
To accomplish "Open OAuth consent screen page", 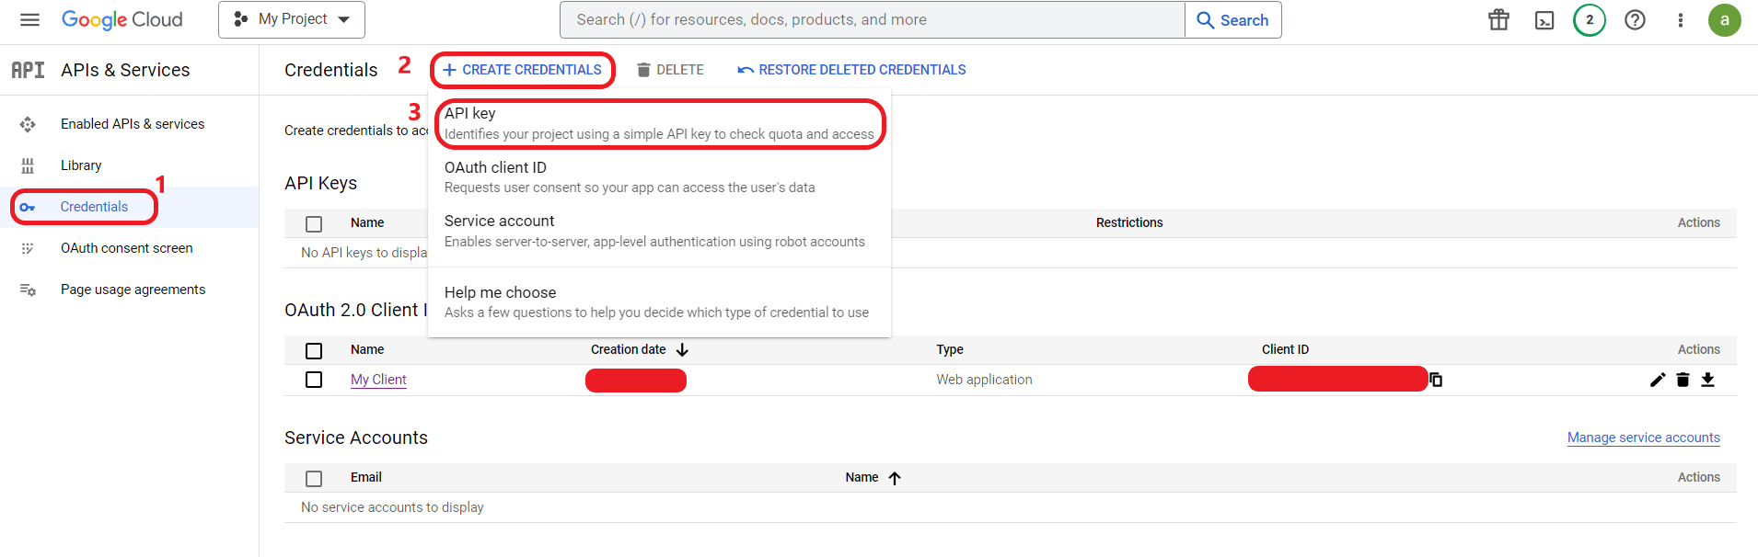I will point(127,248).
